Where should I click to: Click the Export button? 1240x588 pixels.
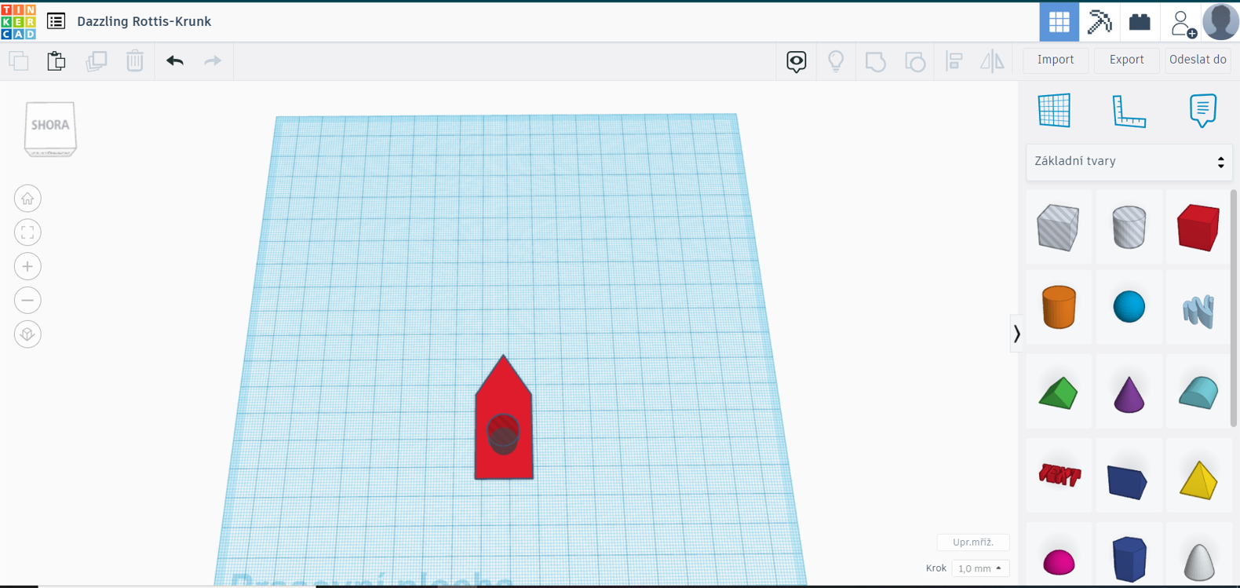pos(1126,60)
